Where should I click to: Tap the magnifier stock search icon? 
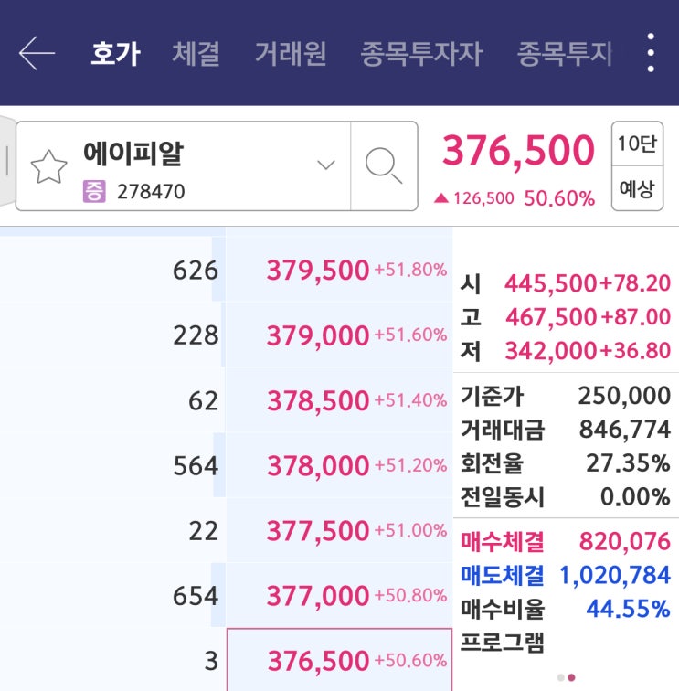tap(384, 165)
